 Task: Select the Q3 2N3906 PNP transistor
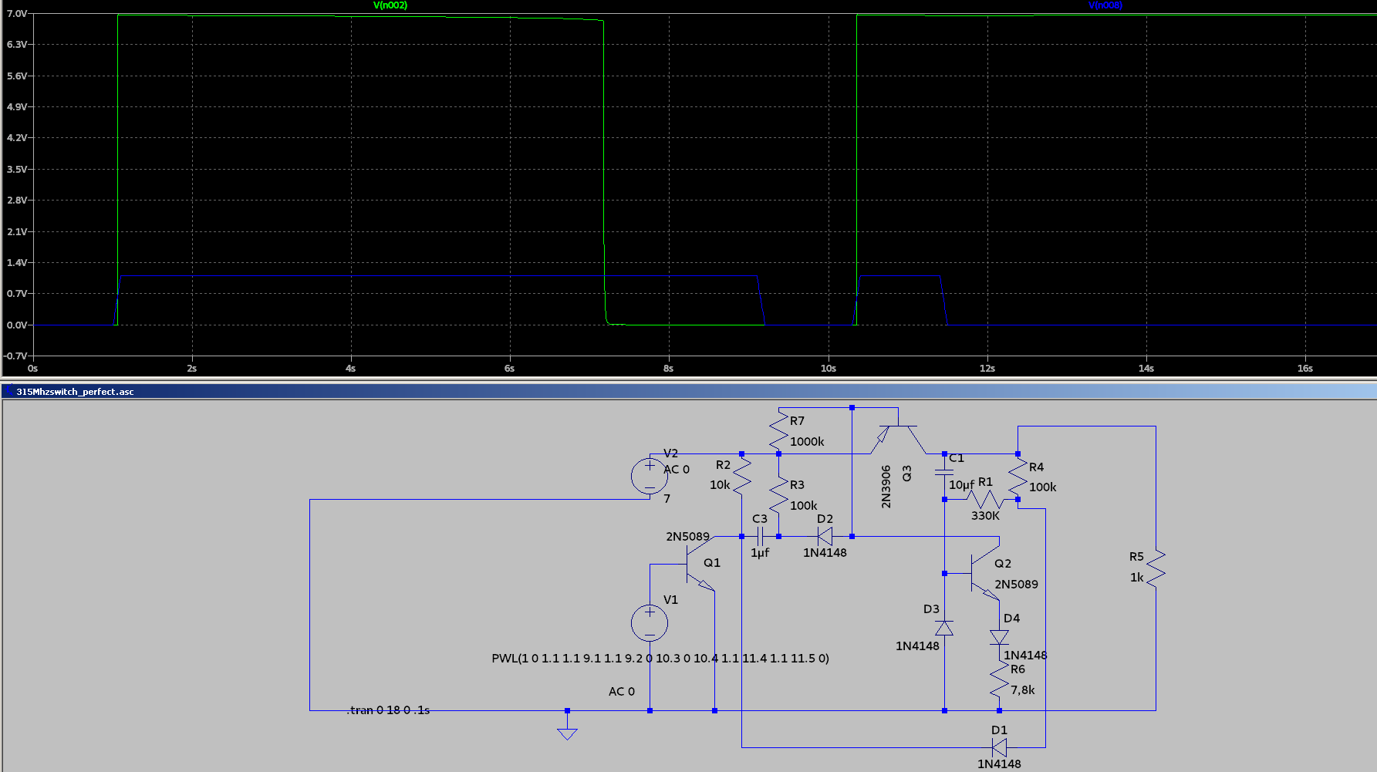pos(899,436)
